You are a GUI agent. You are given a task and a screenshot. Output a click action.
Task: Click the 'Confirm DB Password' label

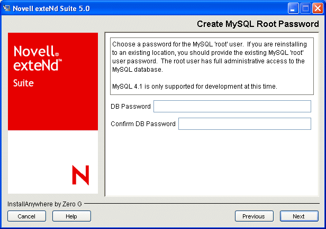pos(143,124)
